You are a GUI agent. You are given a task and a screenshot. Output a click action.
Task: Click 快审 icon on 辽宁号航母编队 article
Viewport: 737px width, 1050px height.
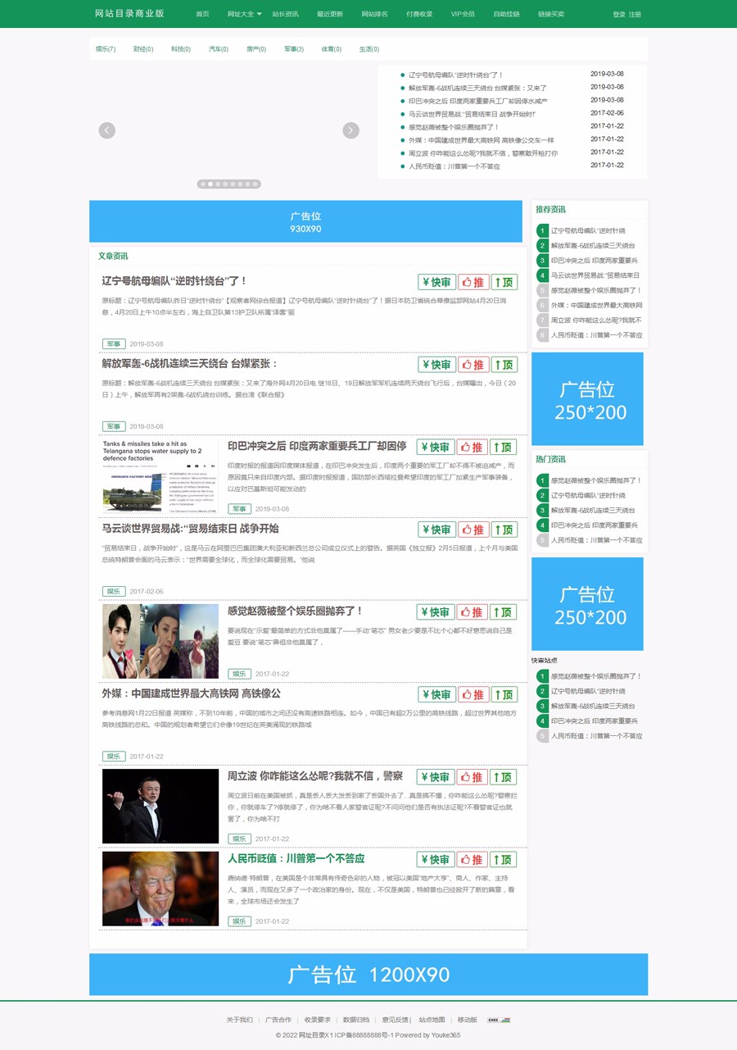tap(436, 282)
